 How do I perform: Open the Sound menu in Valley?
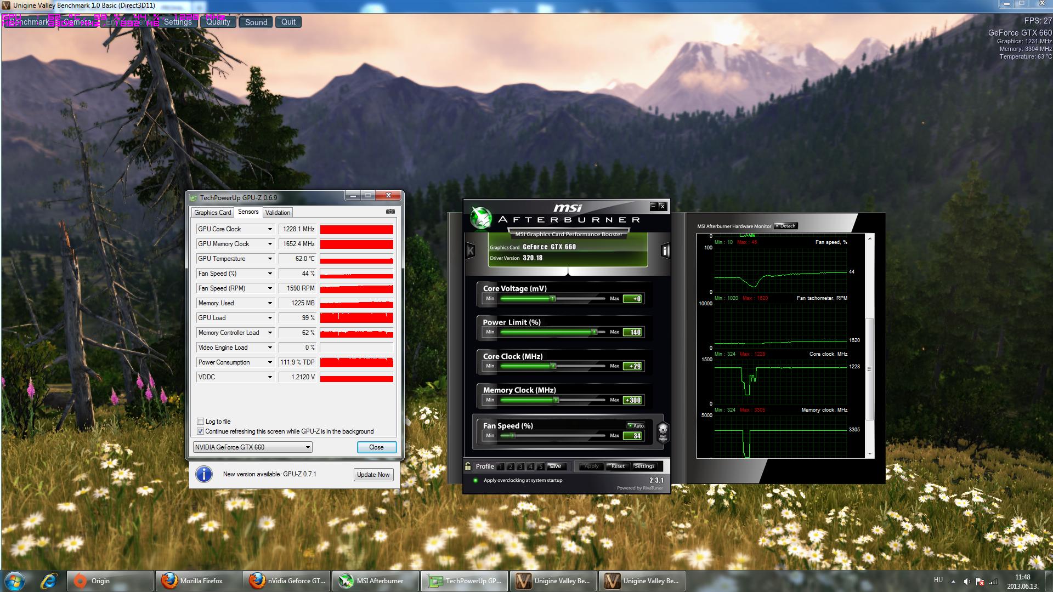(256, 22)
